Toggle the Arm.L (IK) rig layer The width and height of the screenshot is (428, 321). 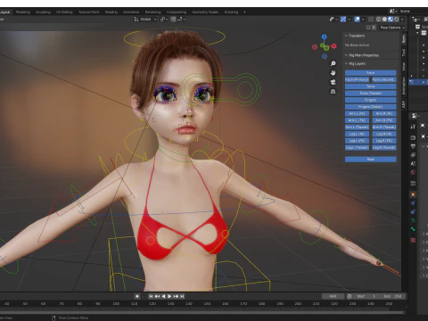click(357, 113)
